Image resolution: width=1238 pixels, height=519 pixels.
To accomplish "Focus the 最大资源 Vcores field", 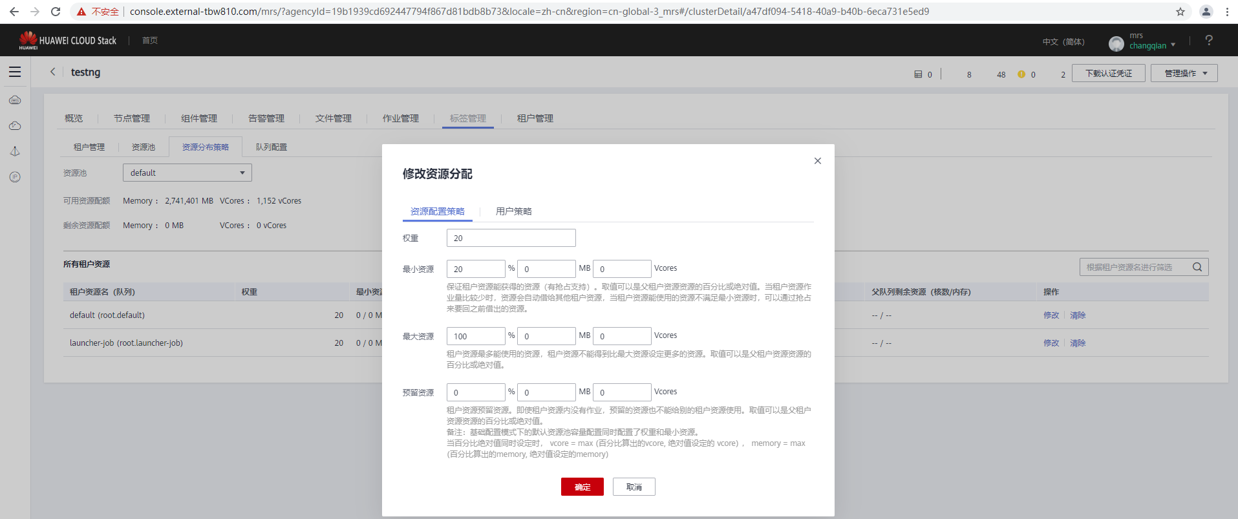I will tap(622, 336).
